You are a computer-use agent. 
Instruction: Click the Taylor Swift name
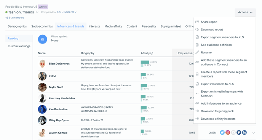coord(56,87)
